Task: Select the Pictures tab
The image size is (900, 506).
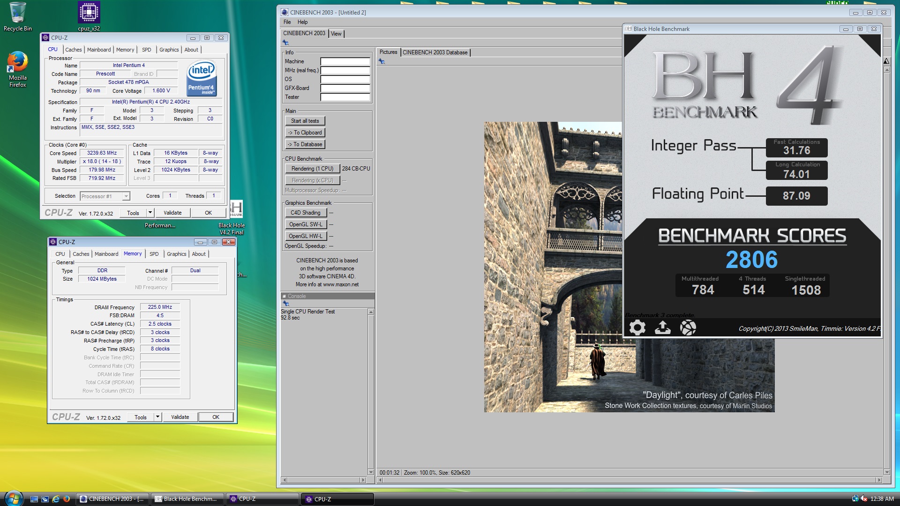Action: point(388,52)
